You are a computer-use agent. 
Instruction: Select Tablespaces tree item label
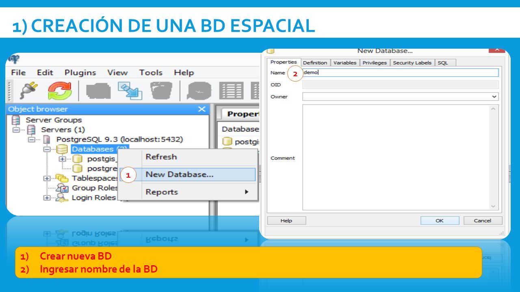pyautogui.click(x=95, y=178)
